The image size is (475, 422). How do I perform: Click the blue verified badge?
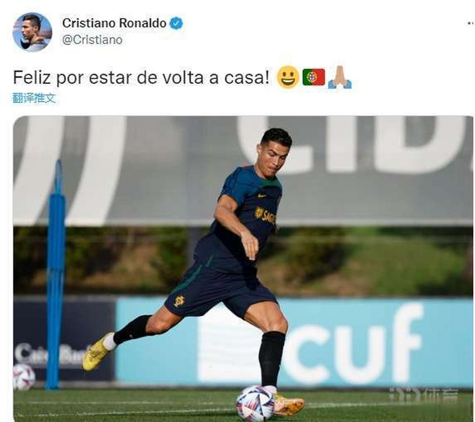pyautogui.click(x=176, y=23)
